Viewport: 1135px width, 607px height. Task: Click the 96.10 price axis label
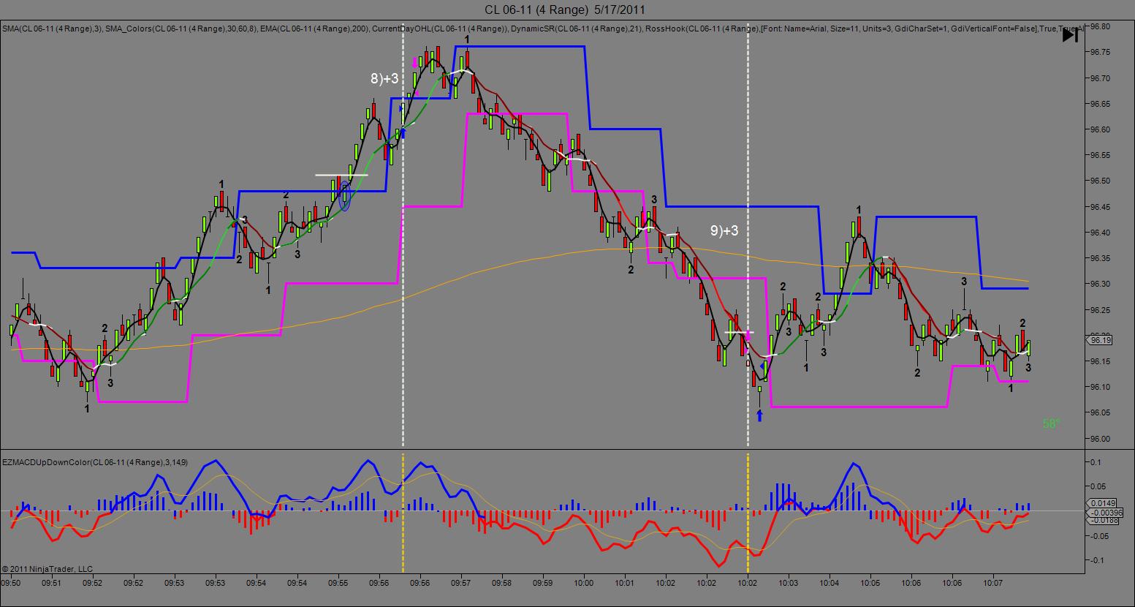click(x=1100, y=387)
